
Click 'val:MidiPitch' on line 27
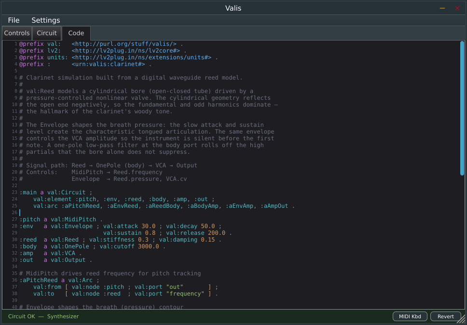point(73,220)
